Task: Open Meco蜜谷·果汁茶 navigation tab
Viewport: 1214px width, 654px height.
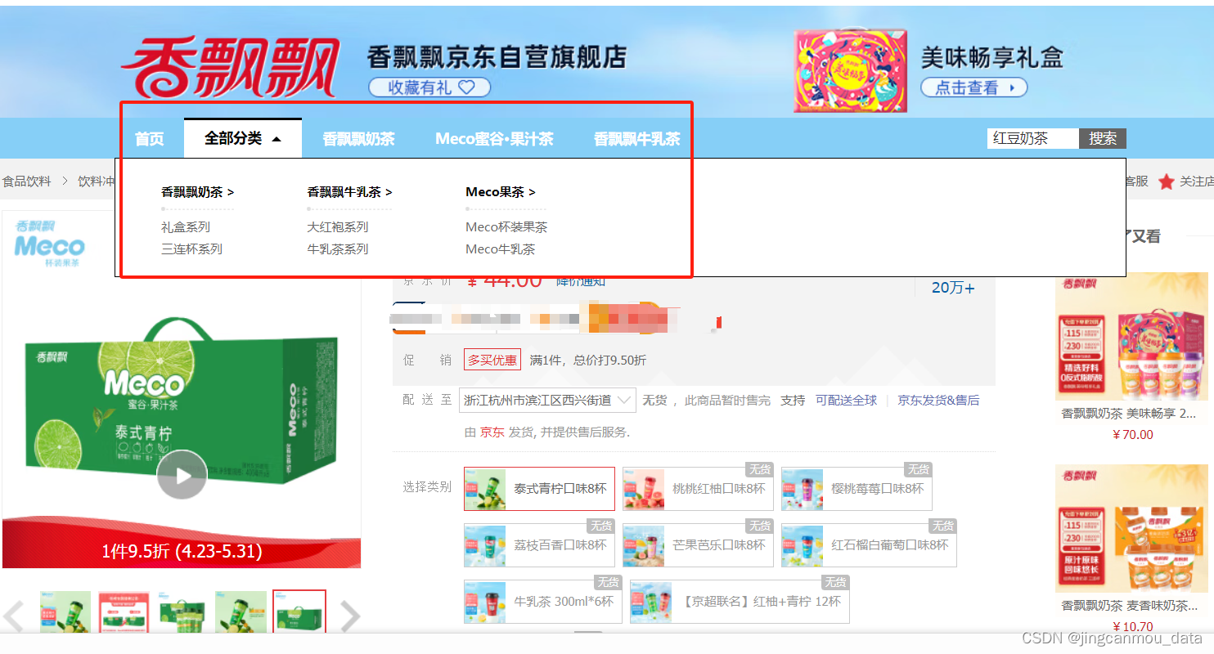Action: click(494, 139)
